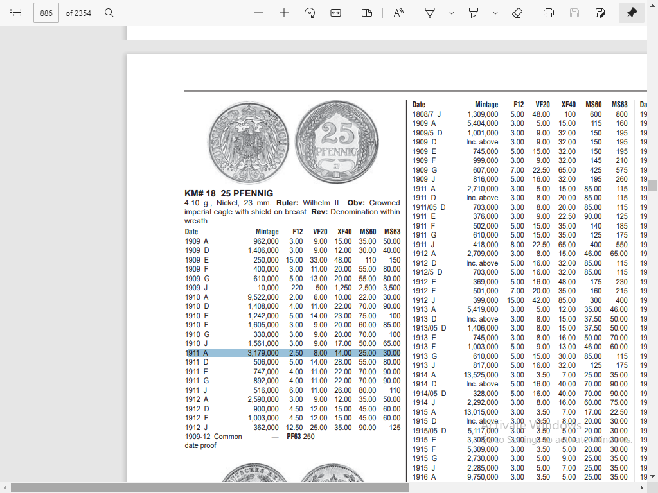
Task: Open the find in document search
Action: pos(109,13)
